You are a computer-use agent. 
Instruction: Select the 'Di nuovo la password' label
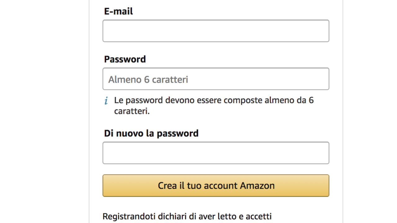151,133
